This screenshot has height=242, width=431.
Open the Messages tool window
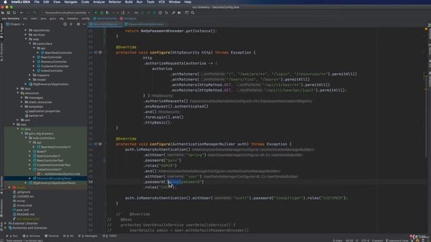click(x=88, y=236)
